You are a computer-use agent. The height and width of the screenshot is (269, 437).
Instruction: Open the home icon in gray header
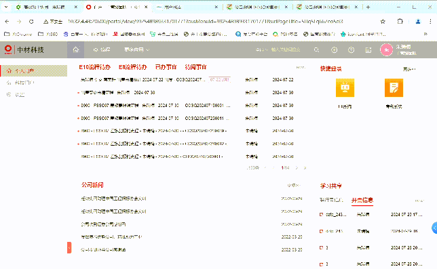[75, 49]
